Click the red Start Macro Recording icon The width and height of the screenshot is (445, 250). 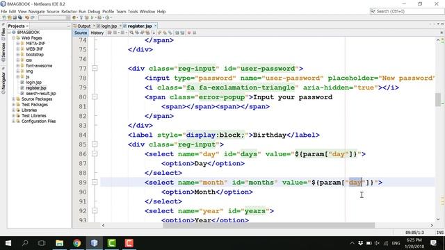pos(189,33)
